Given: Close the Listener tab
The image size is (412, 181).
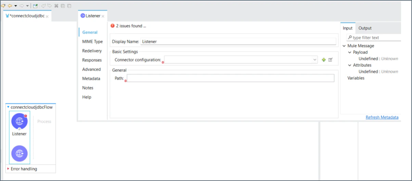Looking at the screenshot, I should (103, 16).
